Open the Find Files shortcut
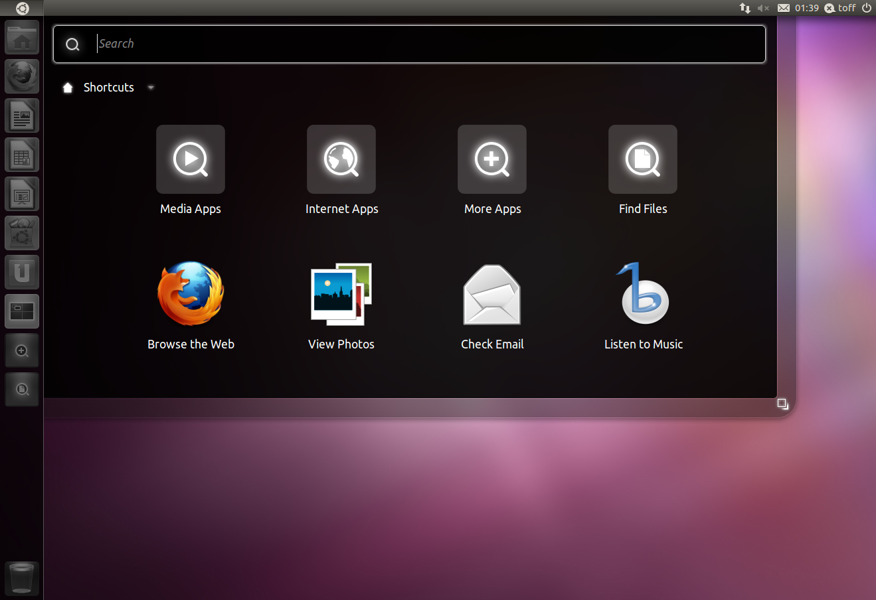This screenshot has width=876, height=600. click(643, 160)
